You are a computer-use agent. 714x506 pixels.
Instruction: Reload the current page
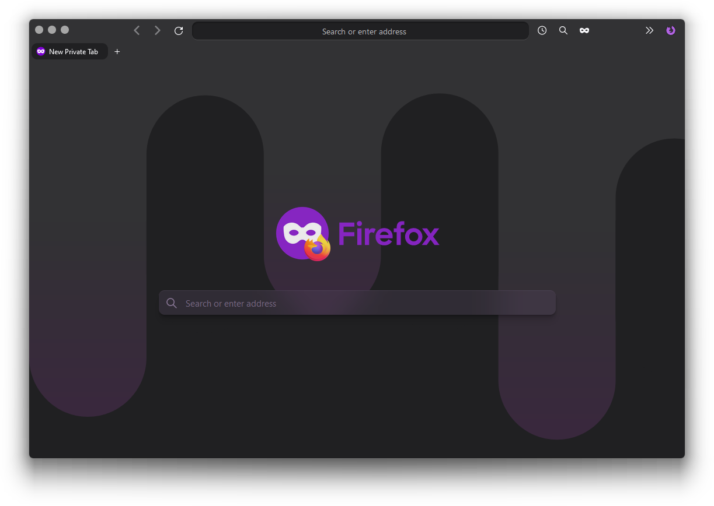click(x=179, y=30)
